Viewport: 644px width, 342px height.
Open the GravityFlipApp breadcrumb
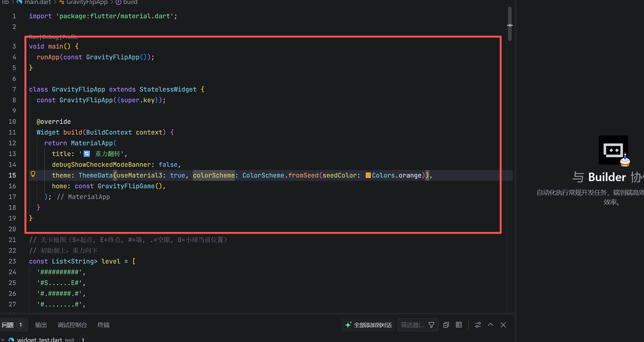point(87,2)
